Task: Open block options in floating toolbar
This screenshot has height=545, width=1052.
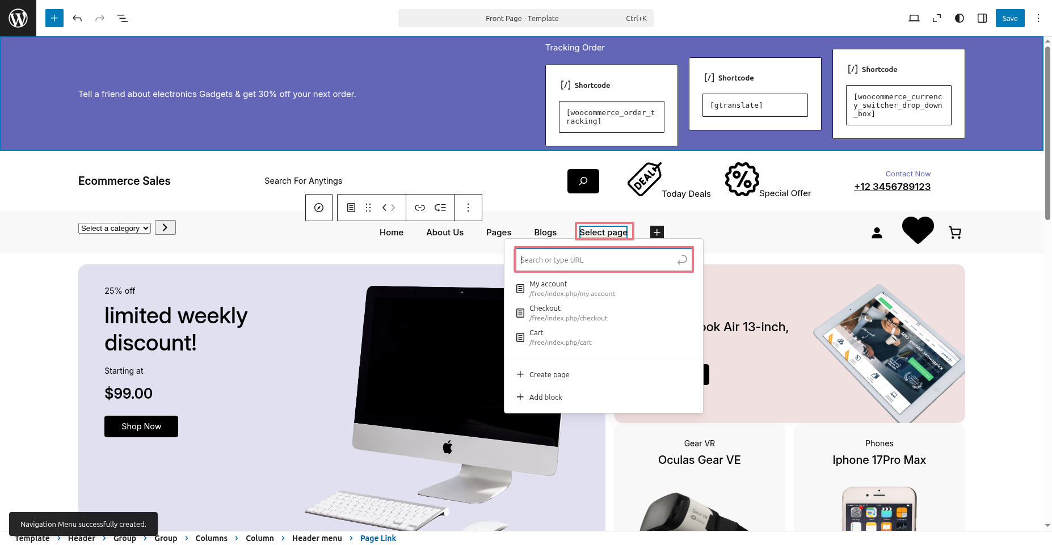Action: coord(468,208)
